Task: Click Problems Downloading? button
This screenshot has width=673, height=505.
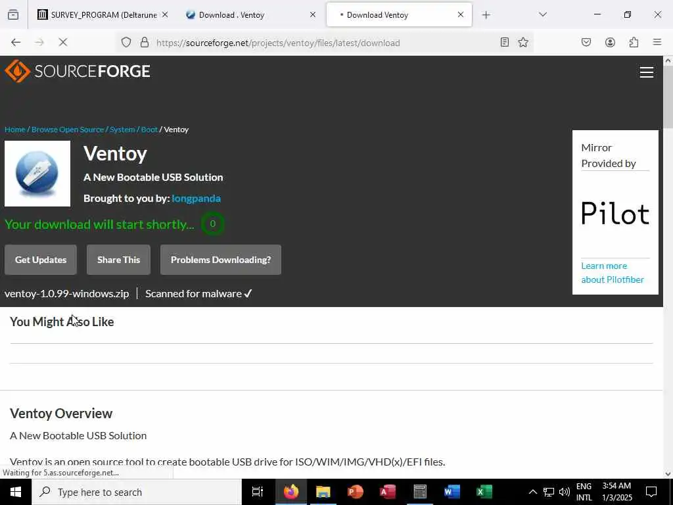Action: 221,260
